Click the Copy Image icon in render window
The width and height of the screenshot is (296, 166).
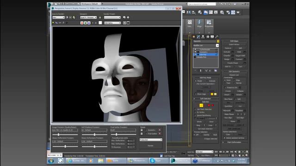(56, 23)
